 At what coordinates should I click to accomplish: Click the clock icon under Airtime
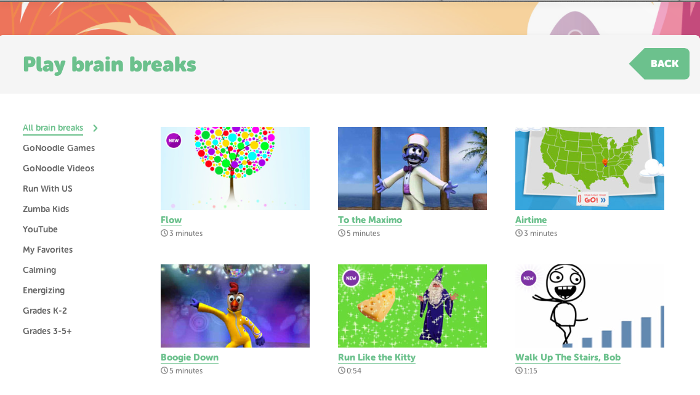click(x=519, y=234)
